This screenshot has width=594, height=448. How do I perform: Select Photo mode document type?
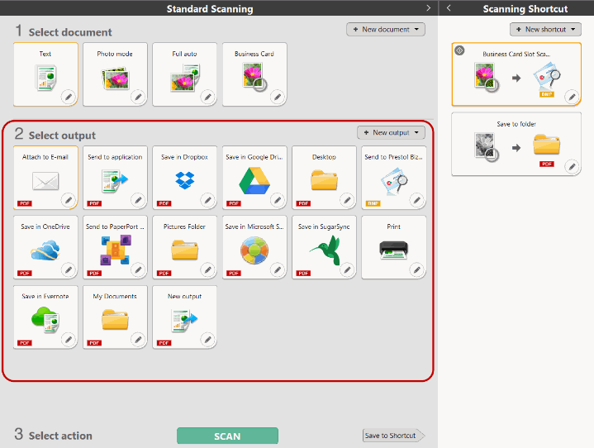pyautogui.click(x=115, y=74)
